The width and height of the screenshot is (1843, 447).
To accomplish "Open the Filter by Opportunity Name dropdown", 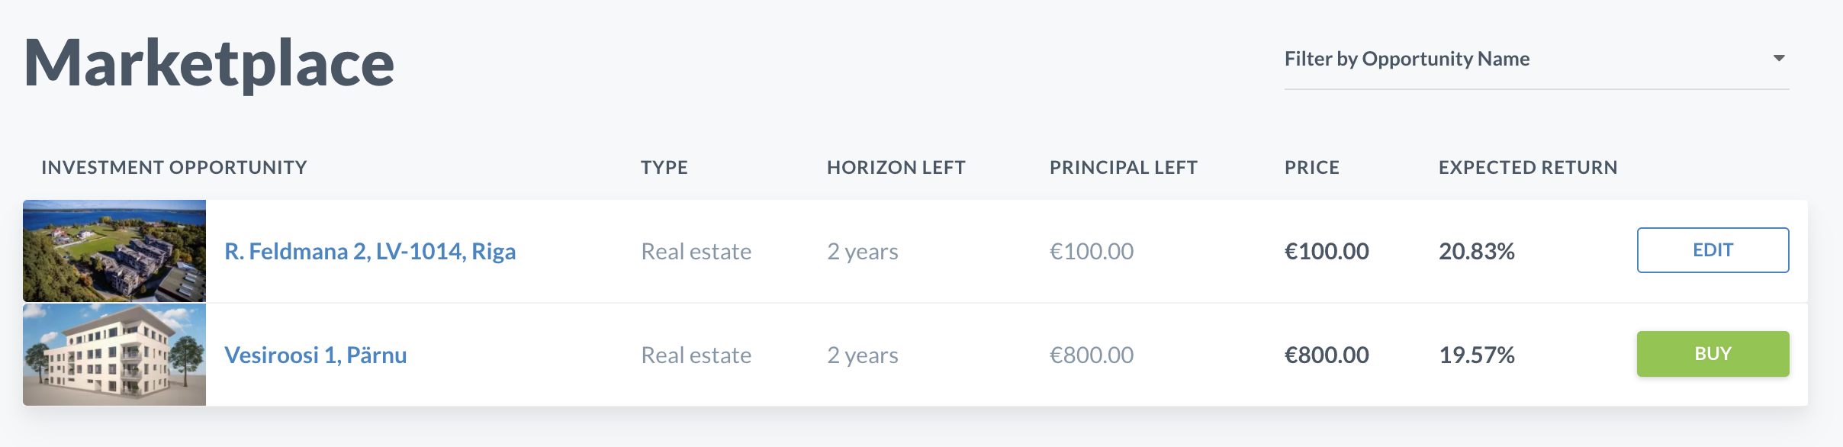I will pyautogui.click(x=1536, y=59).
